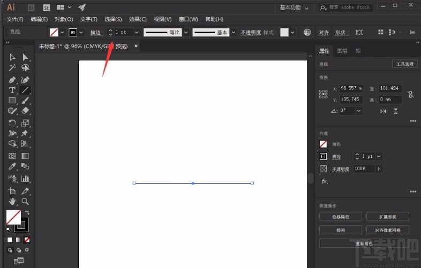The height and width of the screenshot is (268, 421).
Task: Select the Shape Builder tool
Action: pos(12,144)
